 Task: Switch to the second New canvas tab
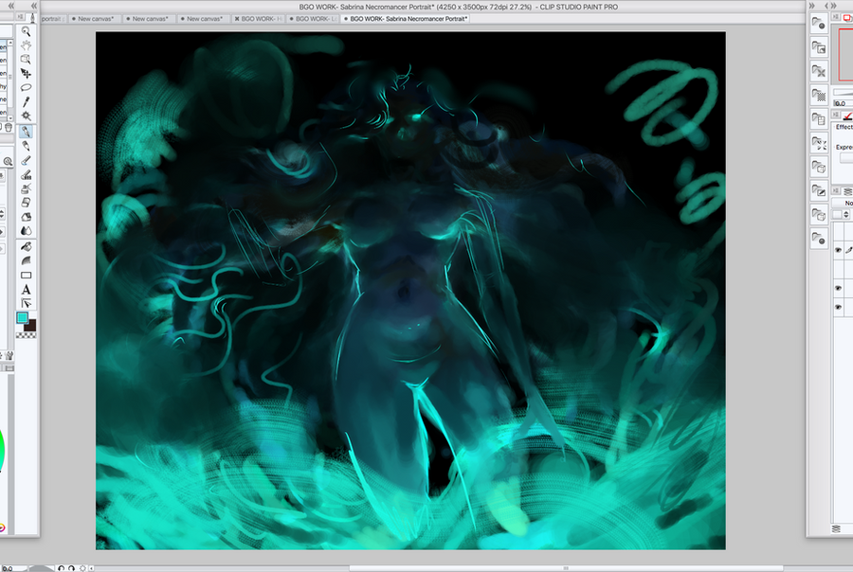149,19
